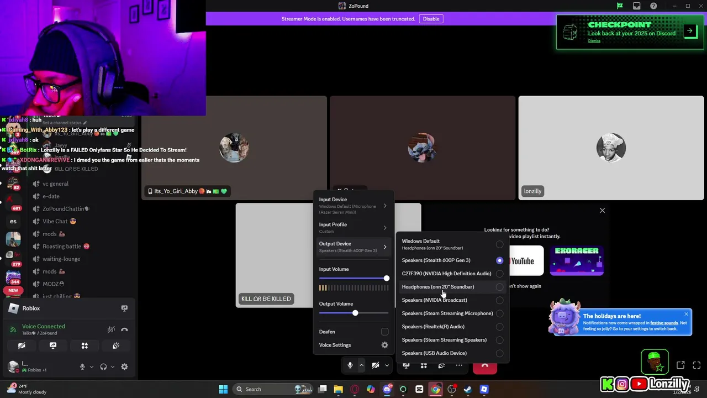Select Speakers (USB Audio Device) output
This screenshot has width=707, height=398.
point(452,353)
